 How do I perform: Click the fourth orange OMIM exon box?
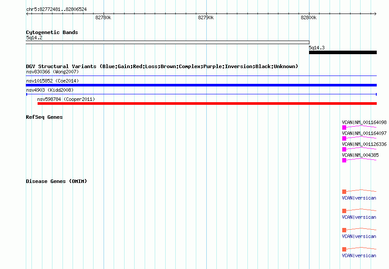point(344,249)
